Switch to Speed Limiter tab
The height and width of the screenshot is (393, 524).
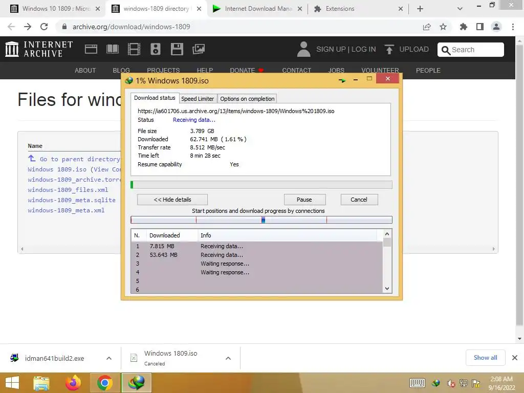click(x=198, y=99)
